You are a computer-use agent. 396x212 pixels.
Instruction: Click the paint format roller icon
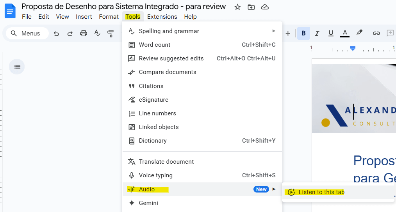pyautogui.click(x=111, y=34)
